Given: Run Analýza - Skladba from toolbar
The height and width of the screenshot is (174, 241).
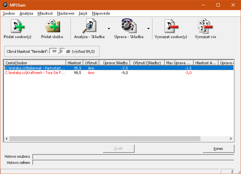Looking at the screenshot, I should coord(89,27).
